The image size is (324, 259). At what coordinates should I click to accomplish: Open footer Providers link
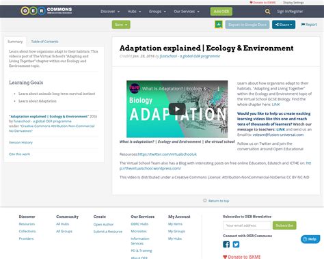pyautogui.click(x=26, y=238)
